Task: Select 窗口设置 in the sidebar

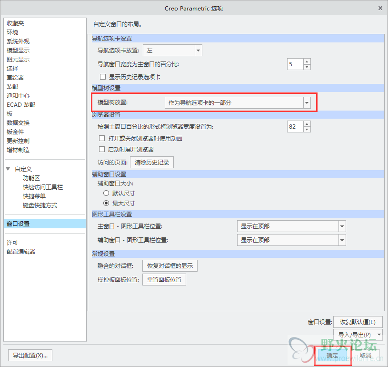Action: (45, 224)
